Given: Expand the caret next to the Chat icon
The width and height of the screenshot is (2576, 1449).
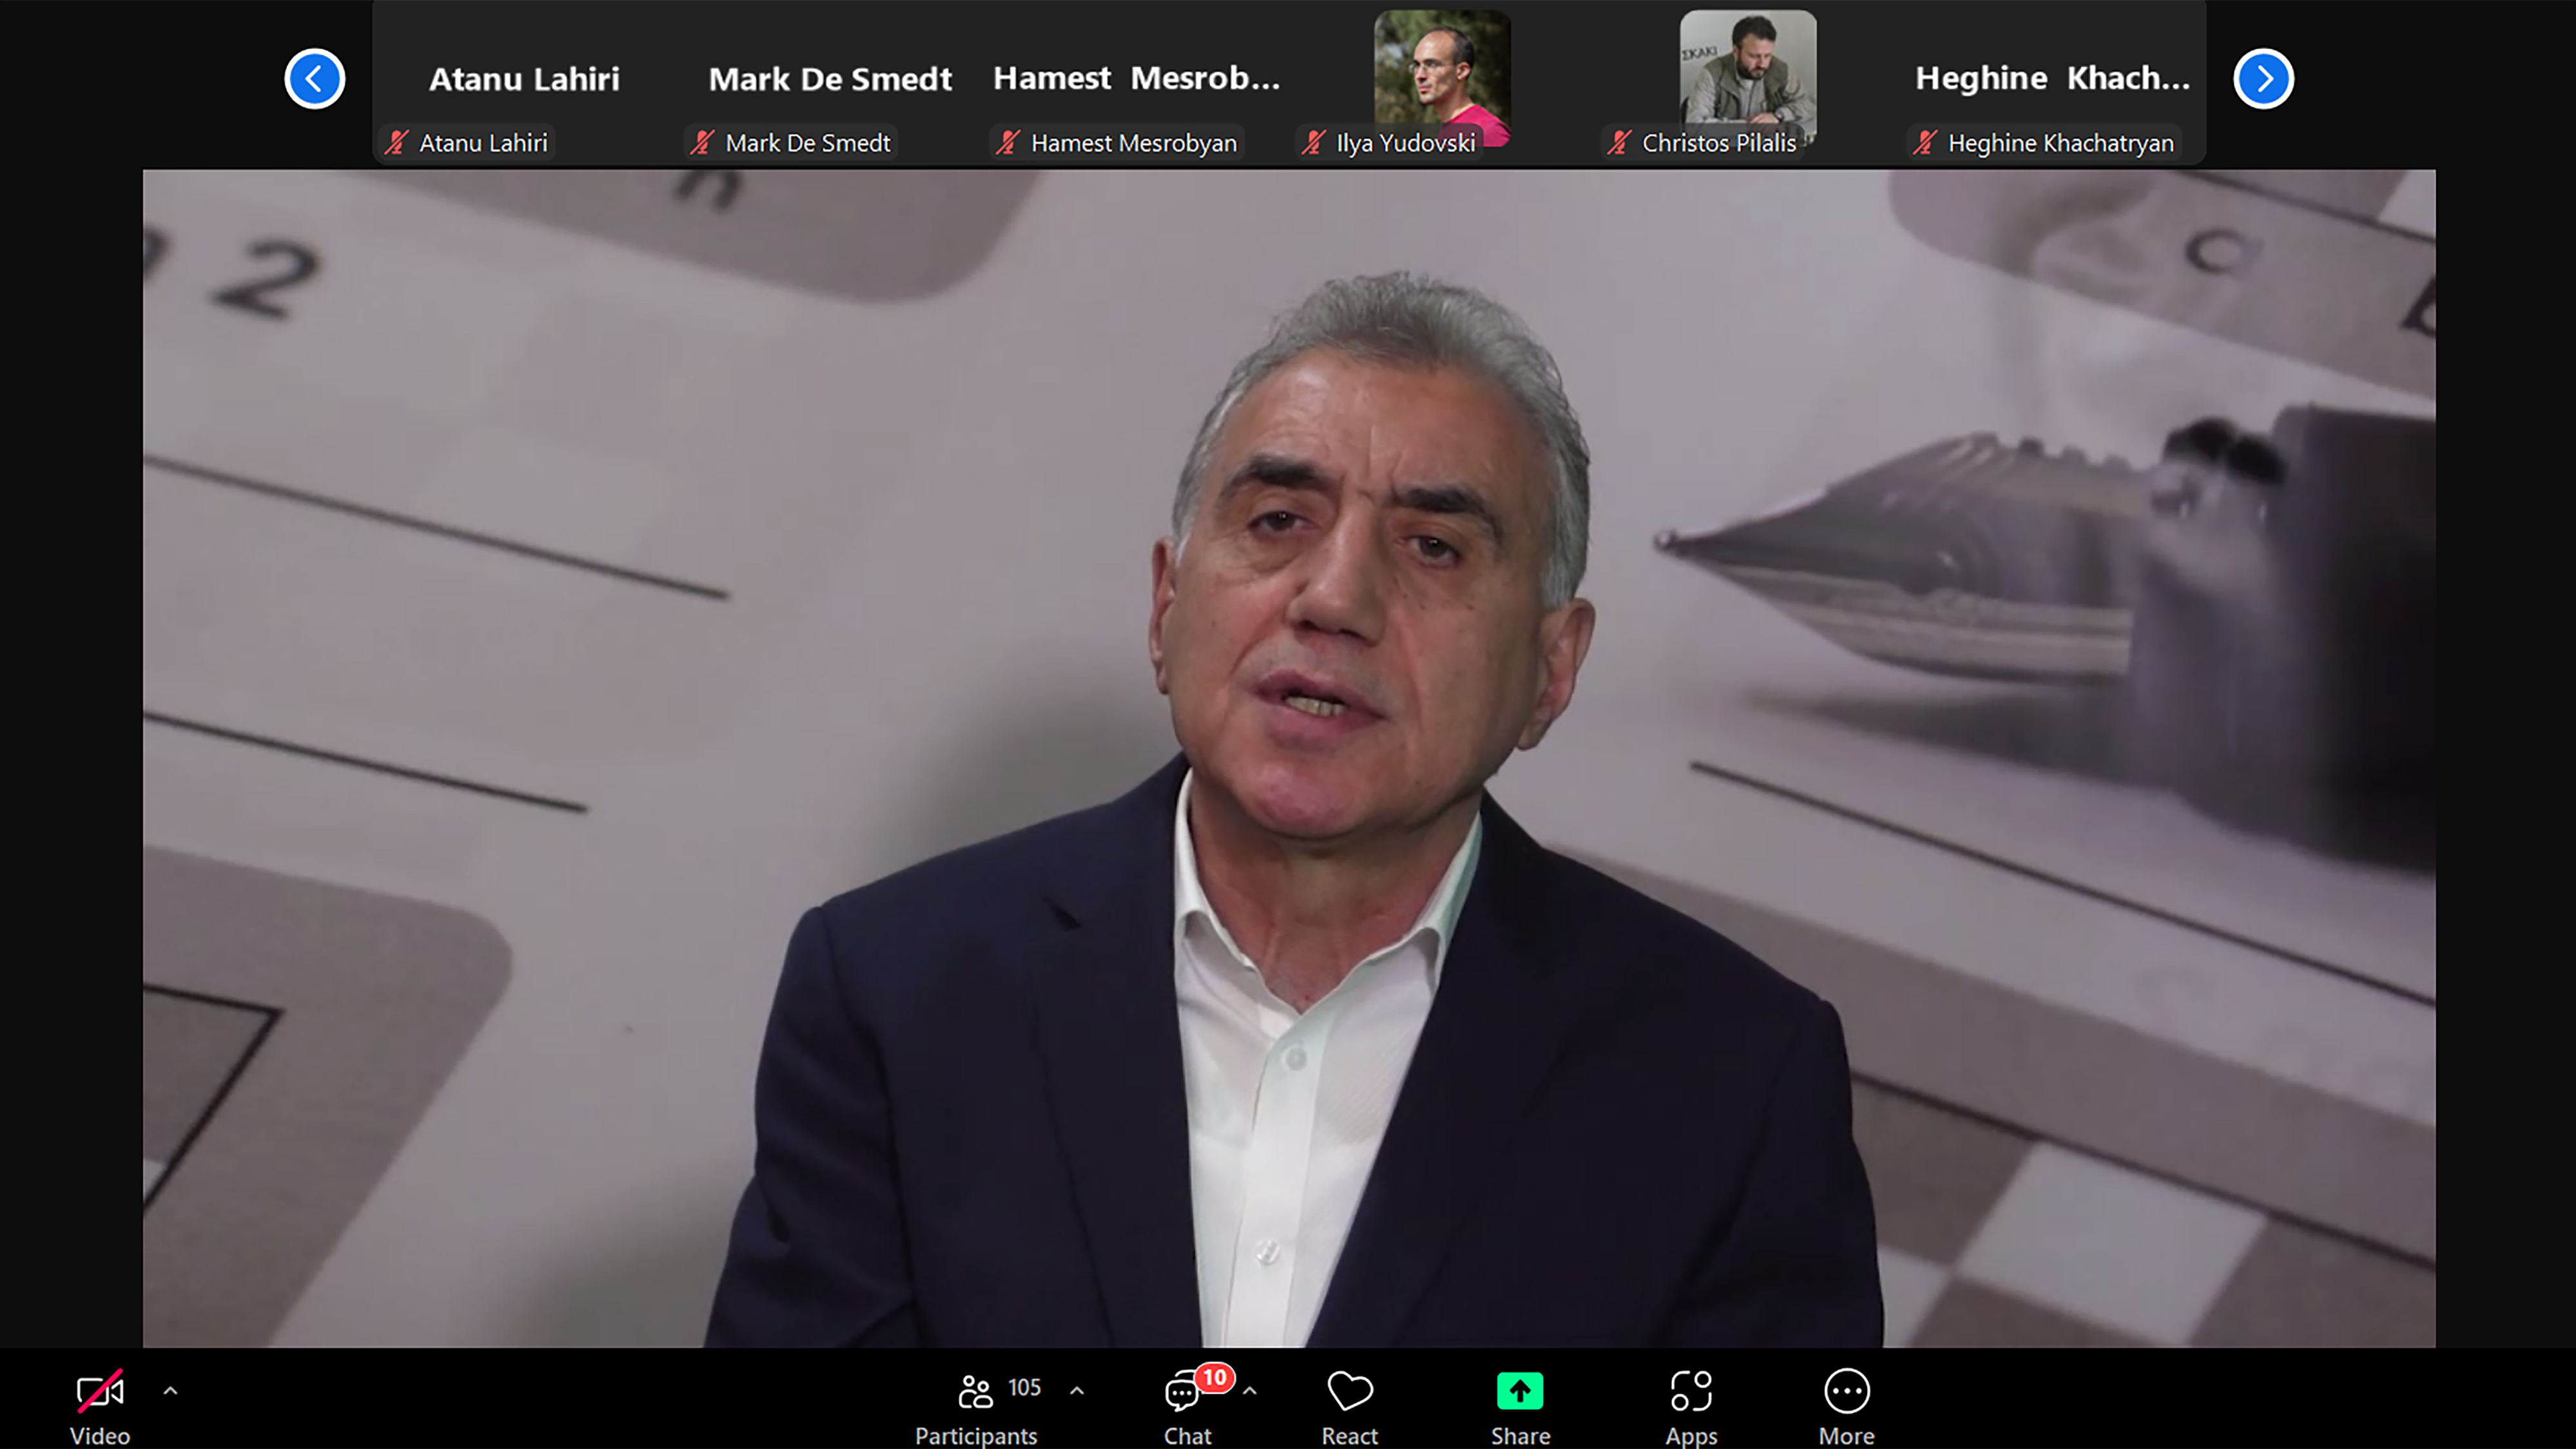Looking at the screenshot, I should click(1250, 1390).
